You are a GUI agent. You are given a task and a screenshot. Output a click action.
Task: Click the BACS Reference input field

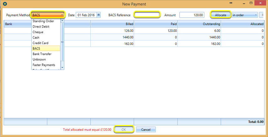click(147, 15)
